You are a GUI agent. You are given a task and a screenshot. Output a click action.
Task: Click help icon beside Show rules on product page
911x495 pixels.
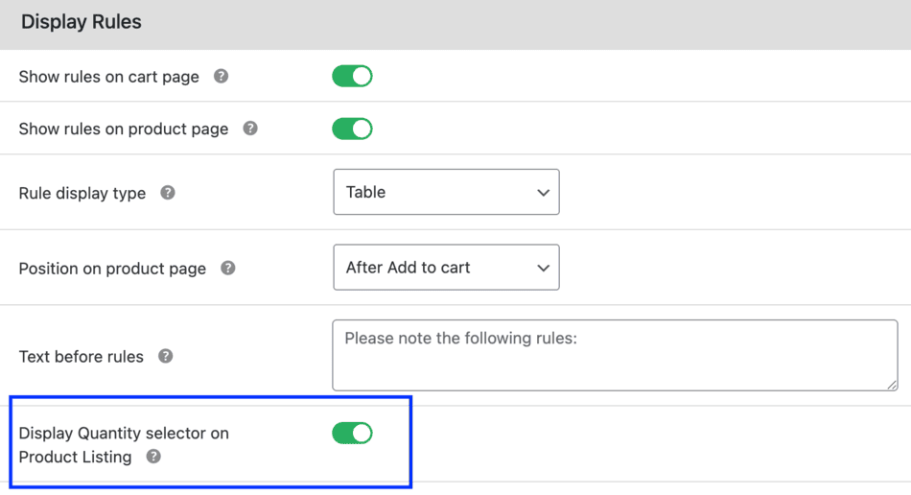click(x=250, y=128)
